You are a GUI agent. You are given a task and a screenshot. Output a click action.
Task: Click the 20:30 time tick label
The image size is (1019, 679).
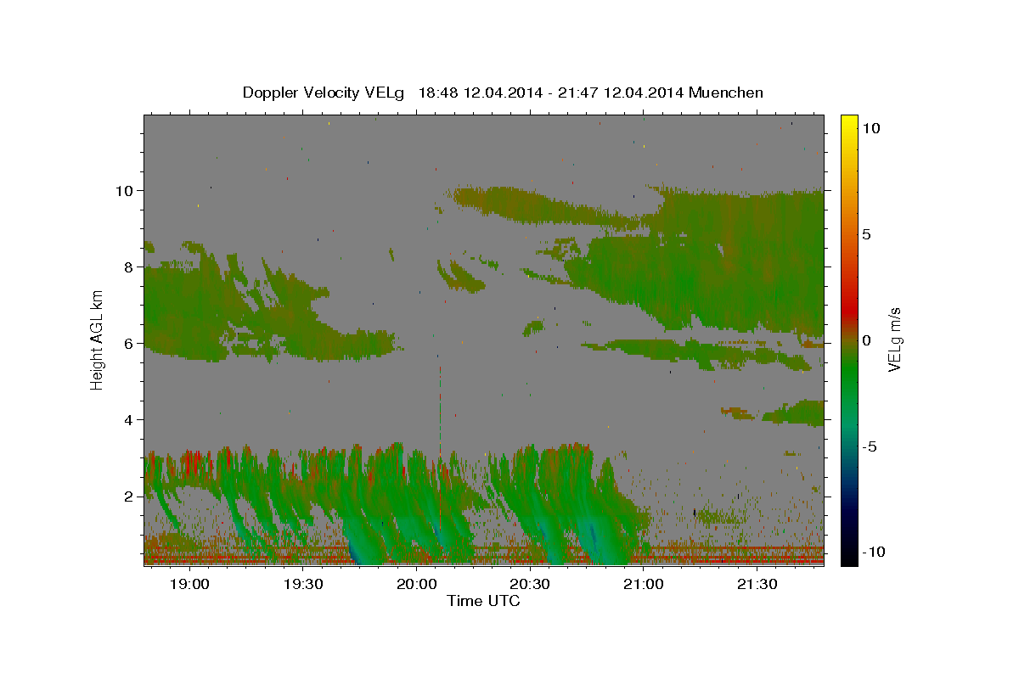pos(530,585)
